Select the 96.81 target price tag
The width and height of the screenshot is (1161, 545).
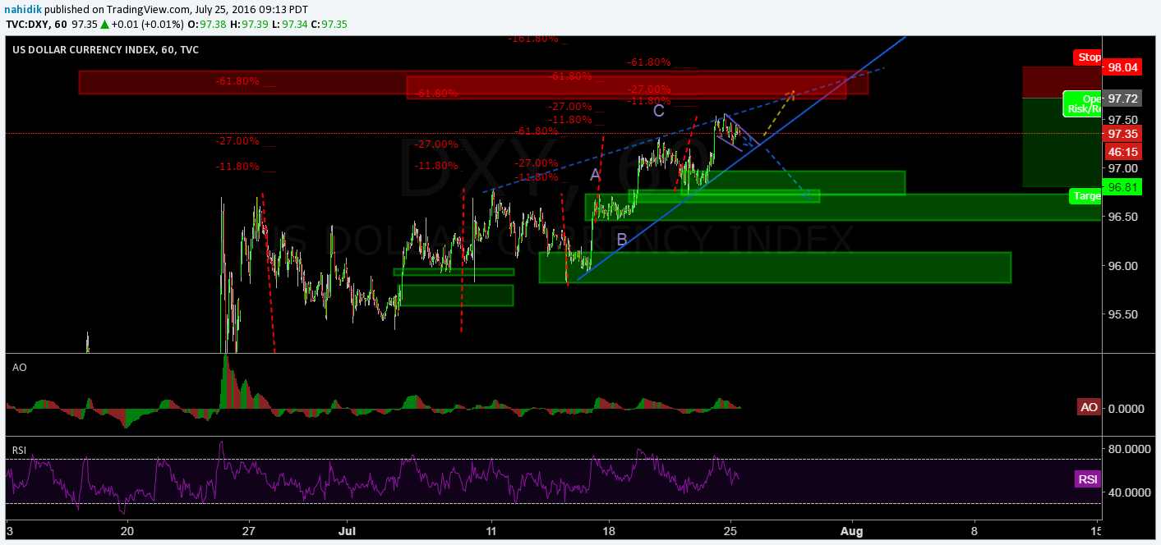(1123, 187)
